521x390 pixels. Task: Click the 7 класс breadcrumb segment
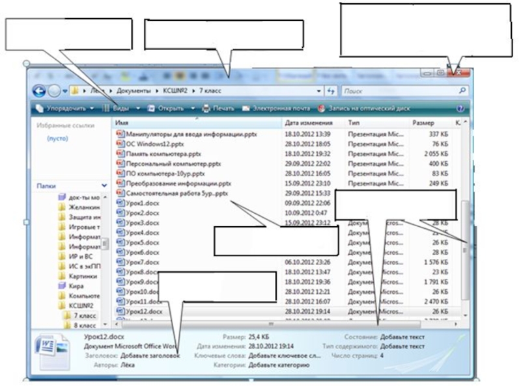[x=210, y=91]
